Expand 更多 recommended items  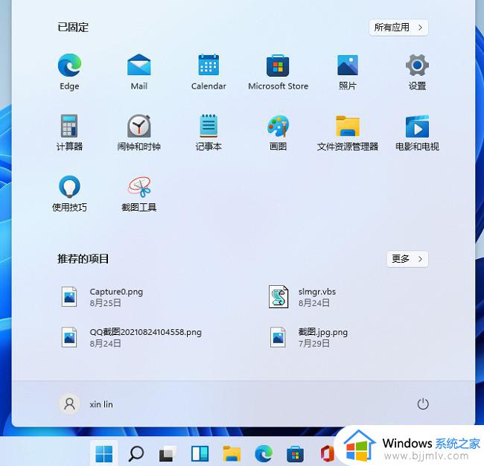click(x=407, y=258)
